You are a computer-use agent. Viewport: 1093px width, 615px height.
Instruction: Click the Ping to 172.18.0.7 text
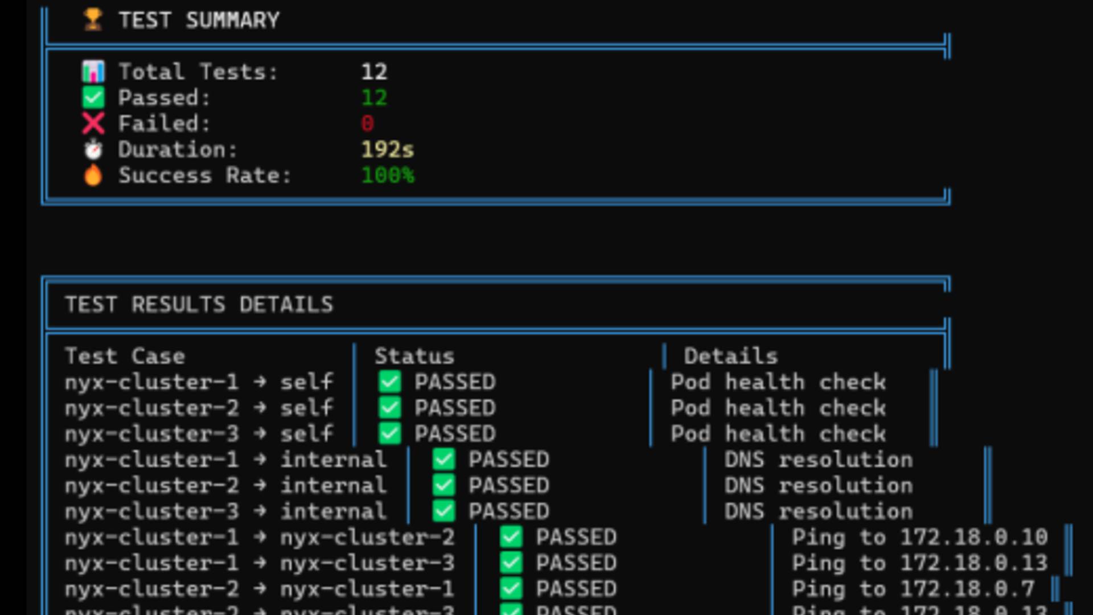(913, 589)
